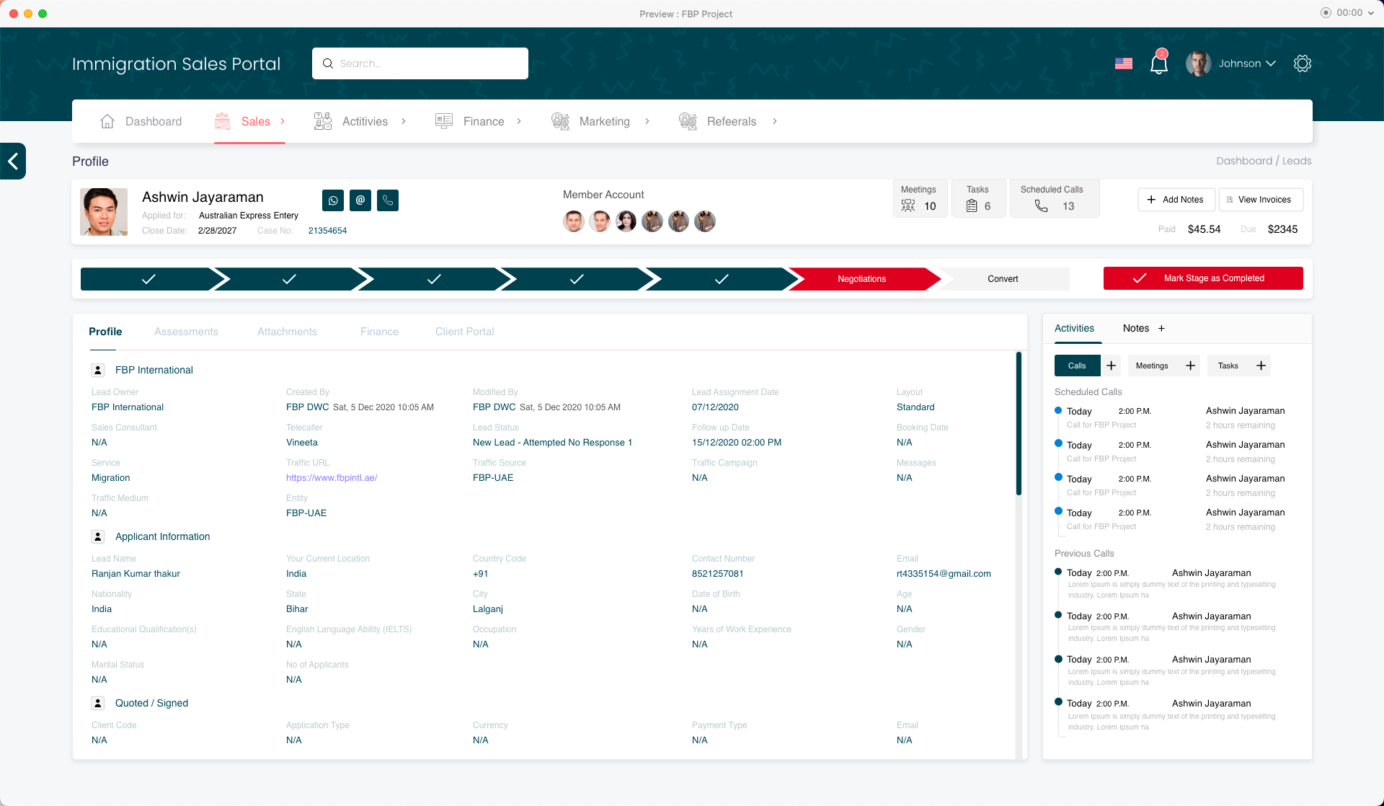Viewport: 1384px width, 806px height.
Task: Click the View Invoices button
Action: point(1260,200)
